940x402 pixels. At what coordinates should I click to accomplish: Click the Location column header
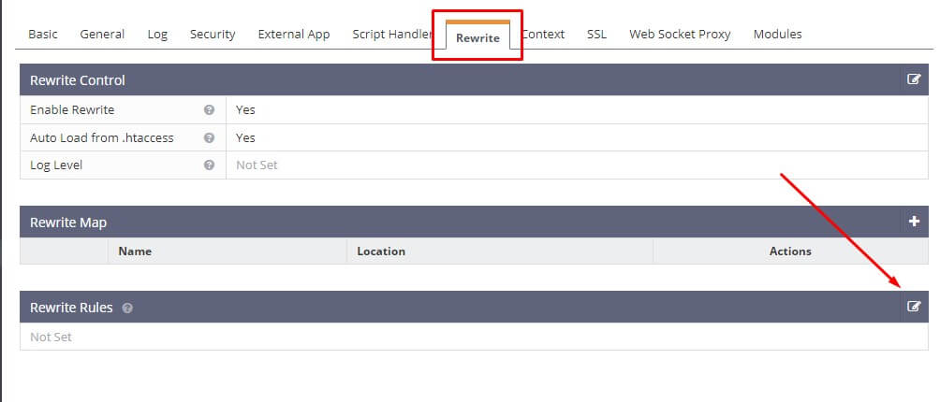pos(381,251)
